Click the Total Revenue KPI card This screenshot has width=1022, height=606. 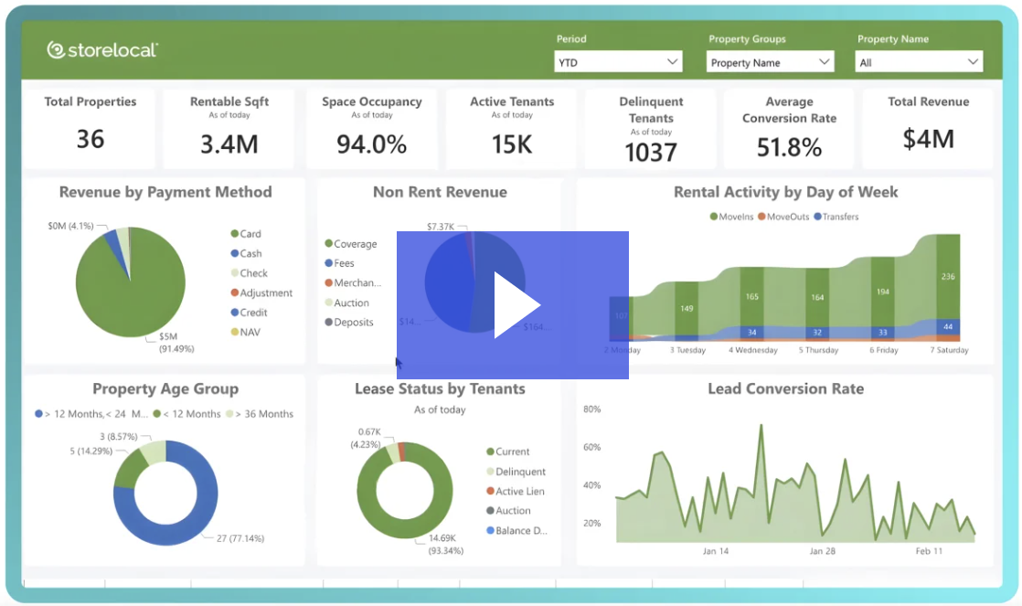(x=928, y=128)
